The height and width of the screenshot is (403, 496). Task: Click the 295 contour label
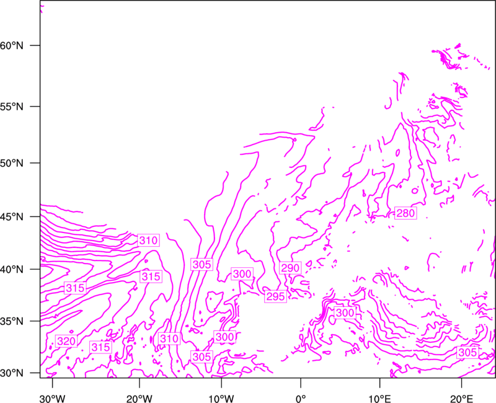coord(275,296)
